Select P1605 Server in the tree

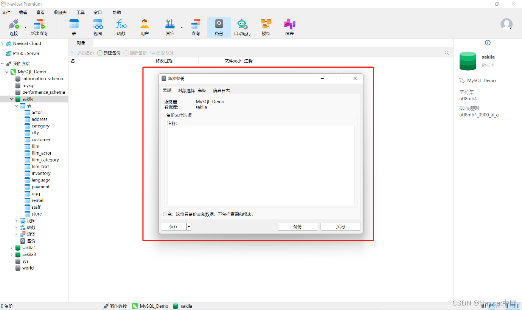22,54
